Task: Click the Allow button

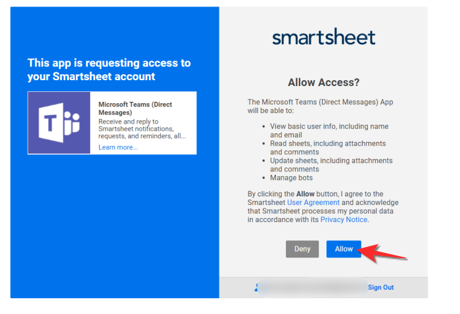Action: [344, 249]
